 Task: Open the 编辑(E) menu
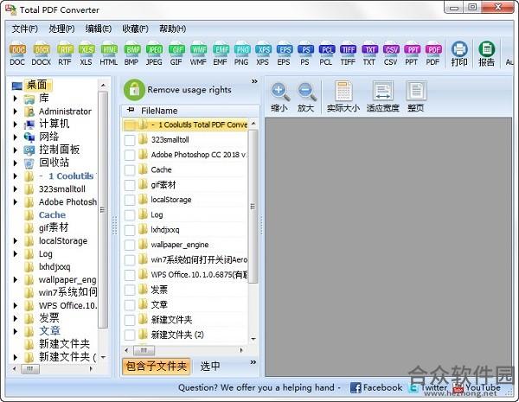[99, 29]
